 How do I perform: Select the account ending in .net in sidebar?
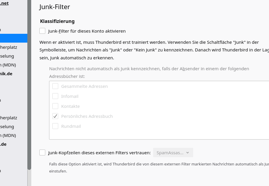pos(5,3)
